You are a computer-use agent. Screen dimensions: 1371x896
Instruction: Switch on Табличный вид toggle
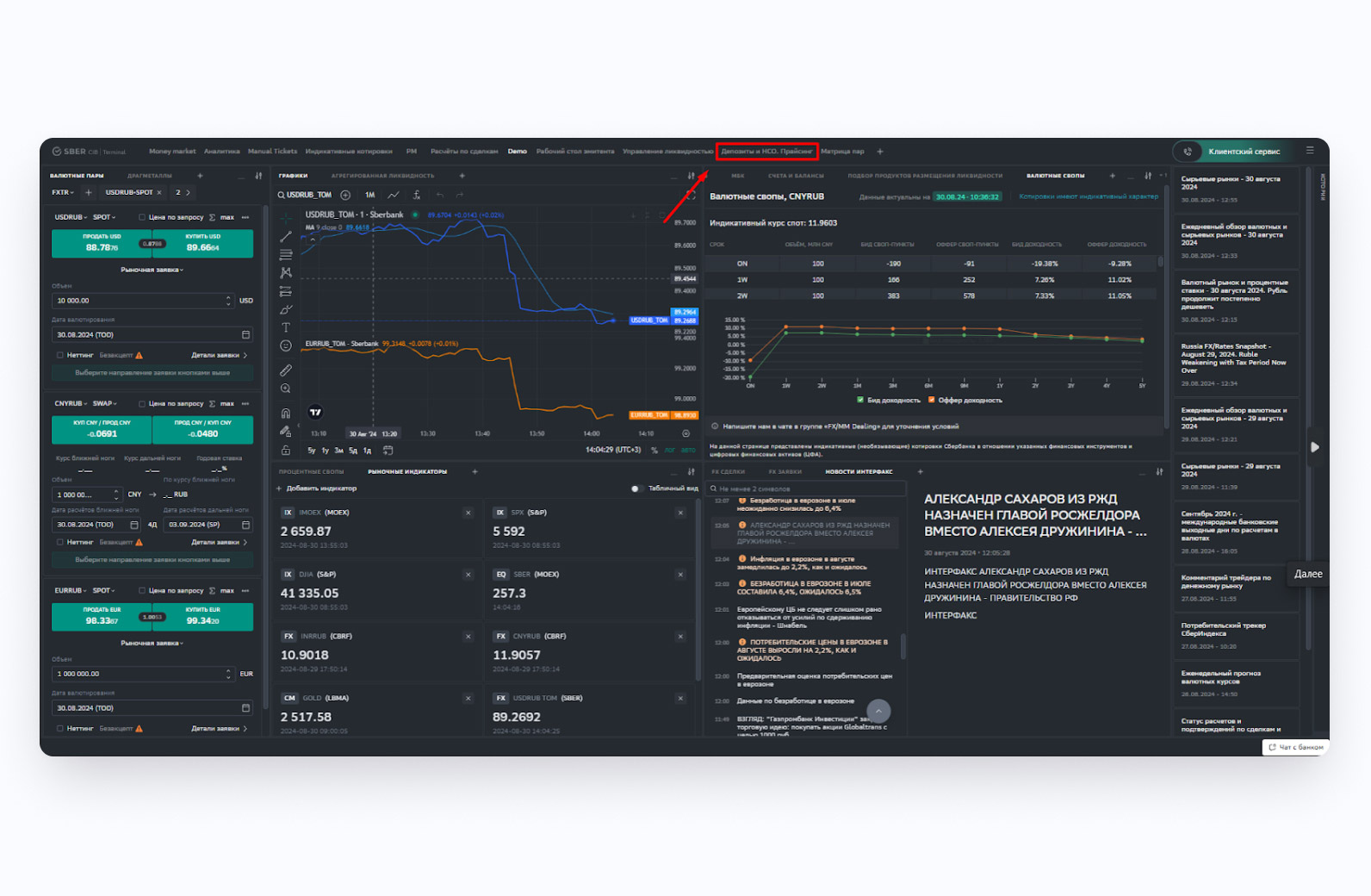pos(636,488)
